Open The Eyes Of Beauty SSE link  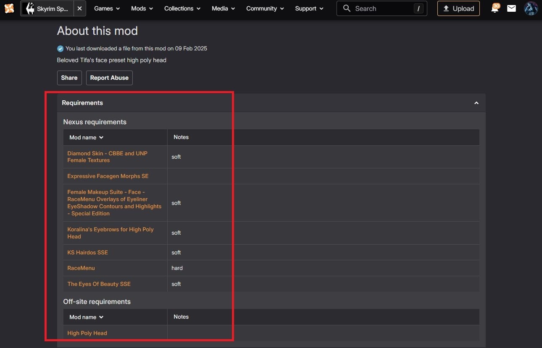pyautogui.click(x=99, y=284)
